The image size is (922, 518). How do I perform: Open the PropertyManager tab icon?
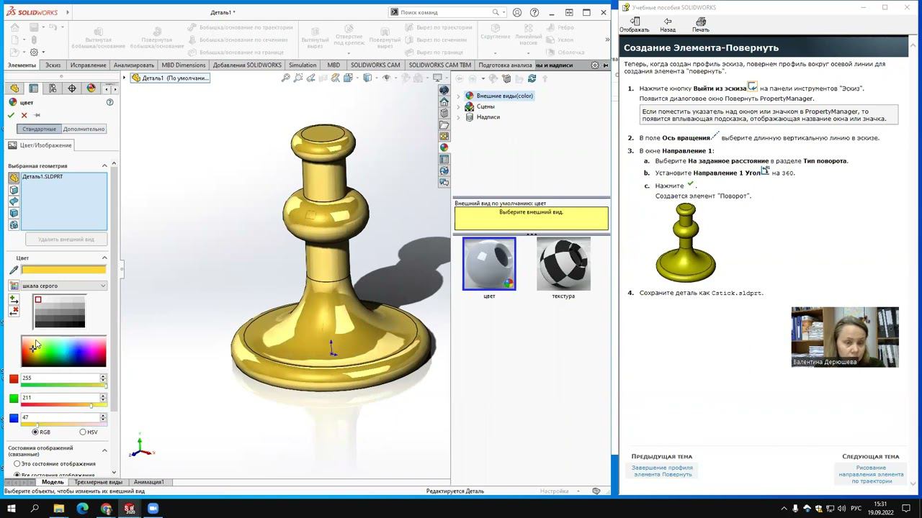(34, 88)
